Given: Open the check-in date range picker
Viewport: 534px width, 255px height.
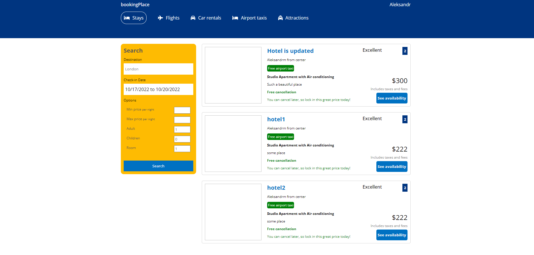Looking at the screenshot, I should pos(158,89).
